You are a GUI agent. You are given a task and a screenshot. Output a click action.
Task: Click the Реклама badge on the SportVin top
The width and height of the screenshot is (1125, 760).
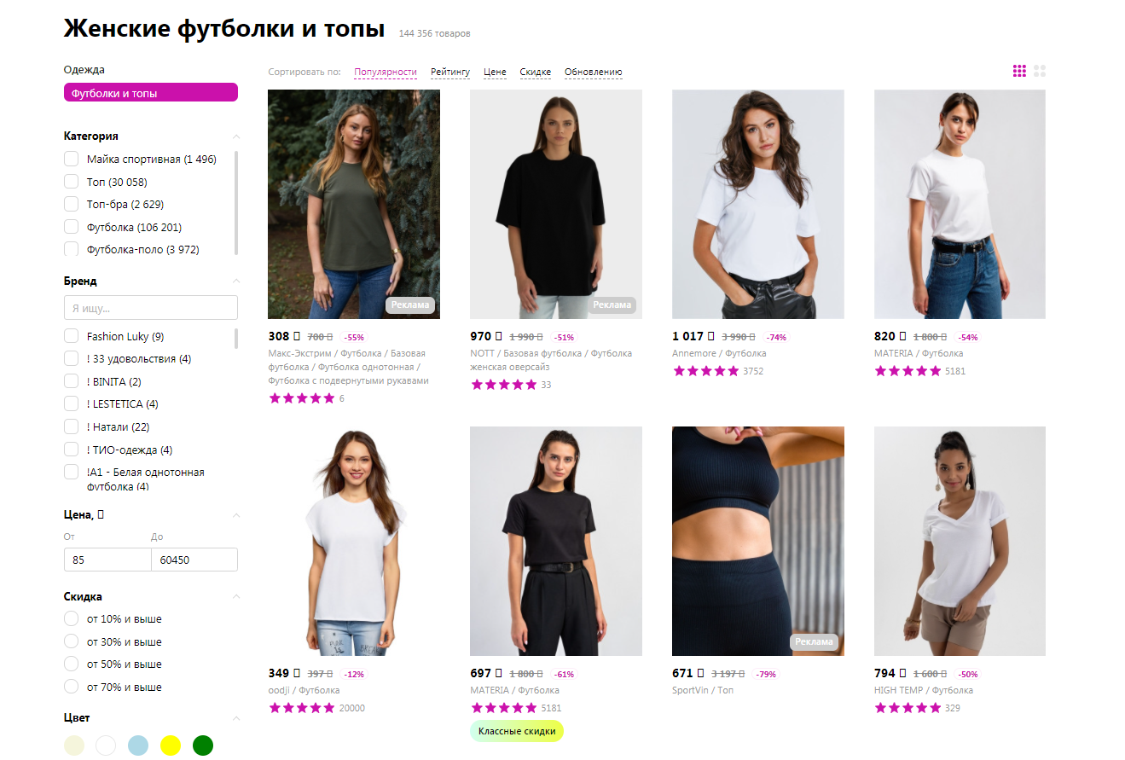point(815,642)
